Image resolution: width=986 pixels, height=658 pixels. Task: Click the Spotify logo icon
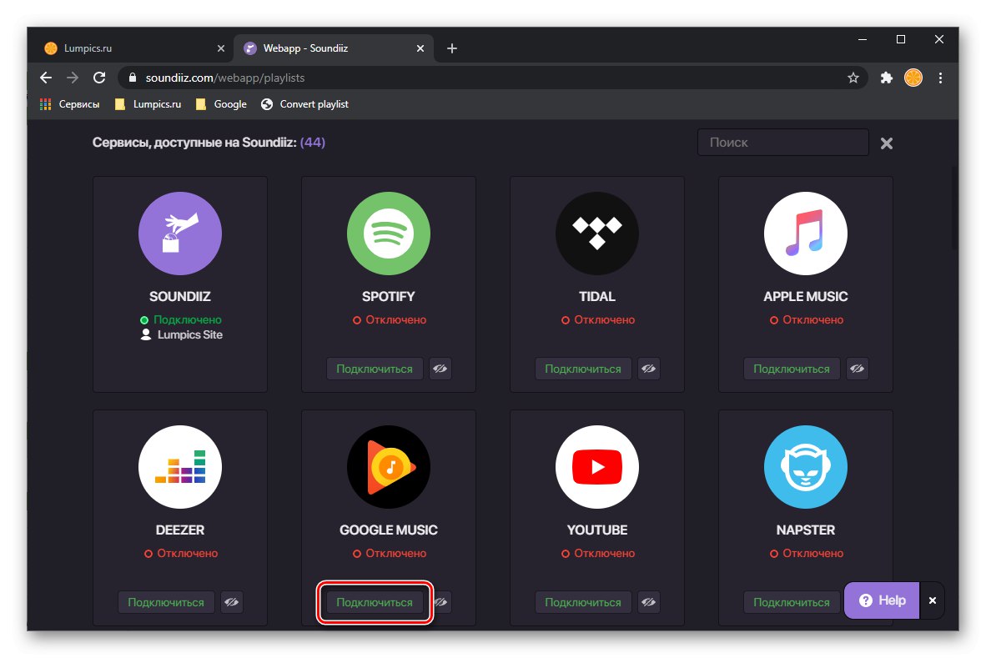pos(389,234)
